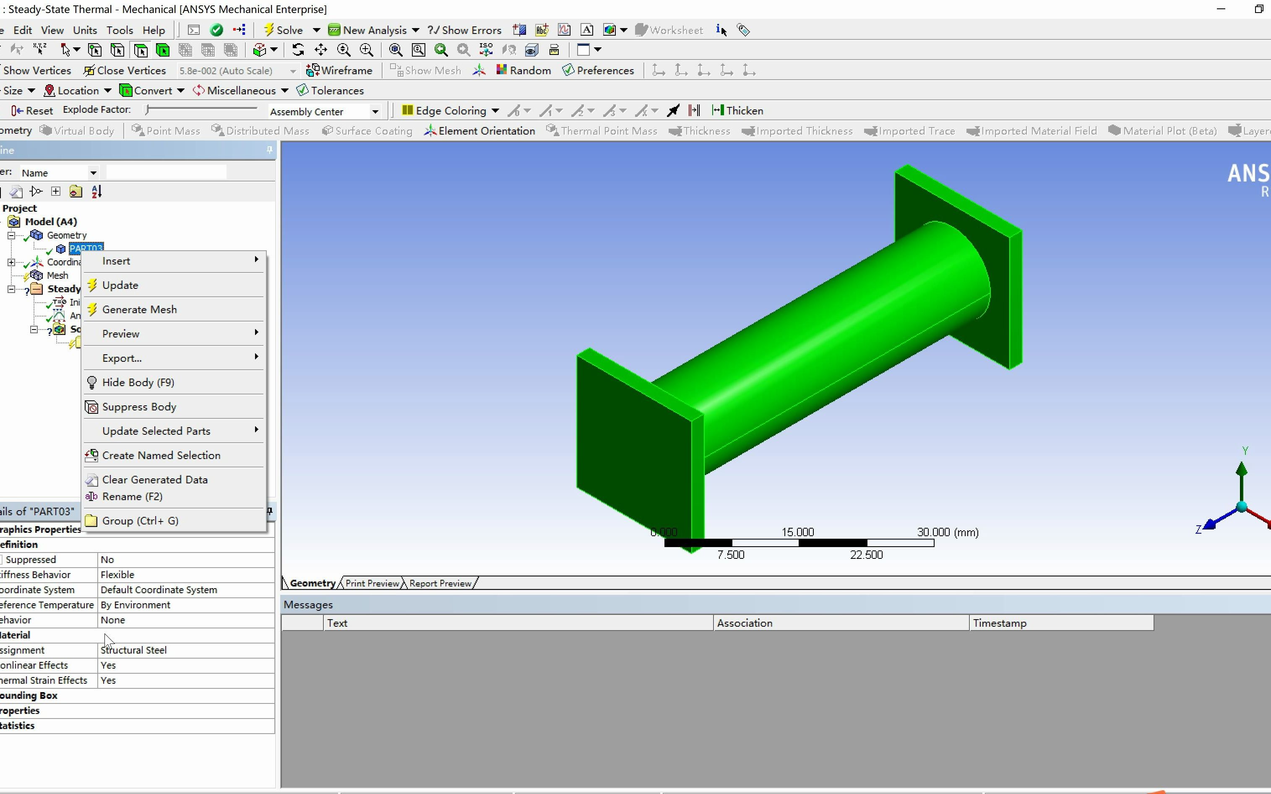Choose Suppress Body in the context menu
Viewport: 1271px width, 794px height.
coord(139,407)
